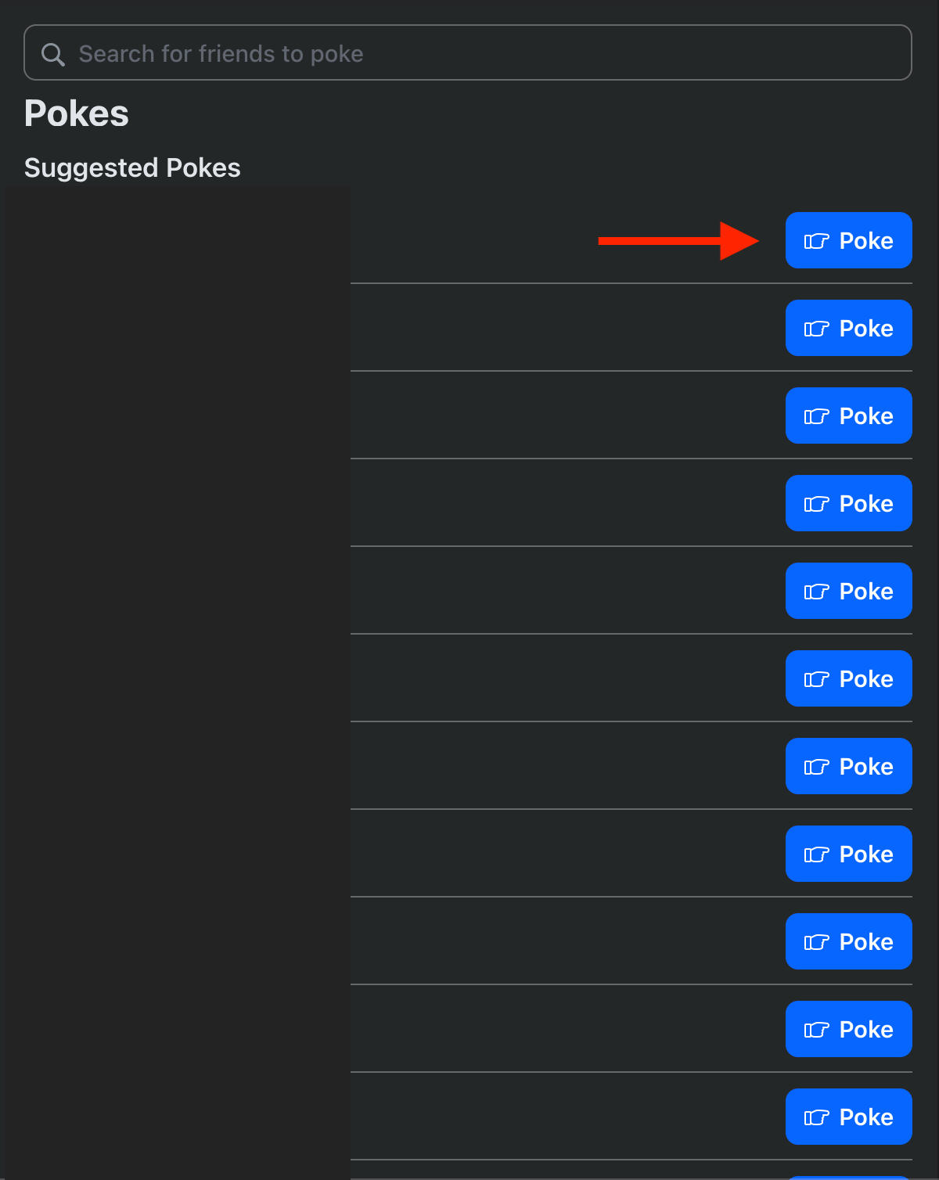Click the hand icon on the first Poke button
The height and width of the screenshot is (1180, 939).
click(x=816, y=241)
